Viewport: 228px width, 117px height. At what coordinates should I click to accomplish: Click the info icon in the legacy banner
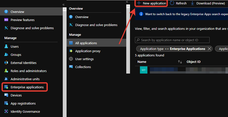point(141,14)
